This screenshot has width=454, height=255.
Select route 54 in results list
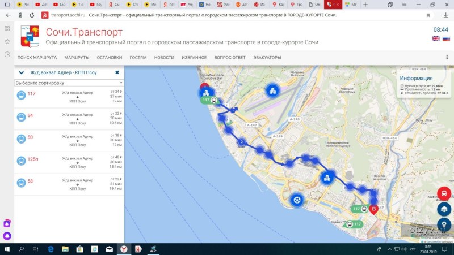point(31,115)
